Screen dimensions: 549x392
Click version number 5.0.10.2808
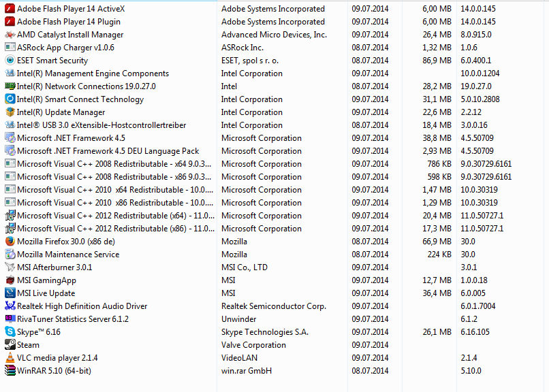pos(480,99)
